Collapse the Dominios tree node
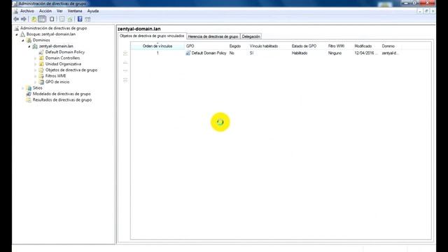448x252 pixels. [x=23, y=41]
